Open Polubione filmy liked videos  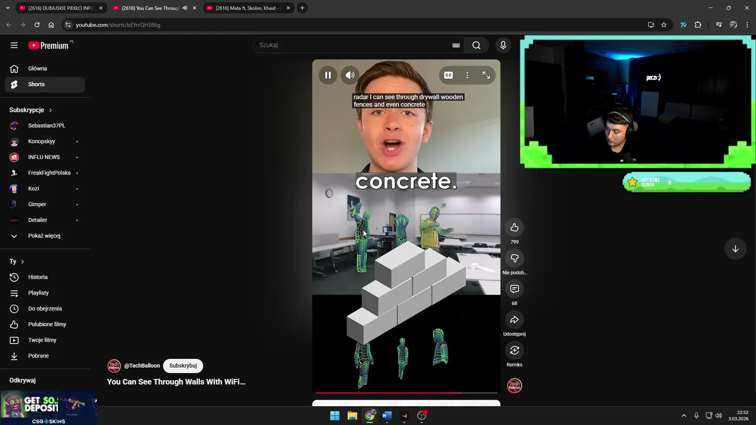pos(45,324)
